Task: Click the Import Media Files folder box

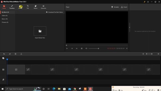Action: 40,31
